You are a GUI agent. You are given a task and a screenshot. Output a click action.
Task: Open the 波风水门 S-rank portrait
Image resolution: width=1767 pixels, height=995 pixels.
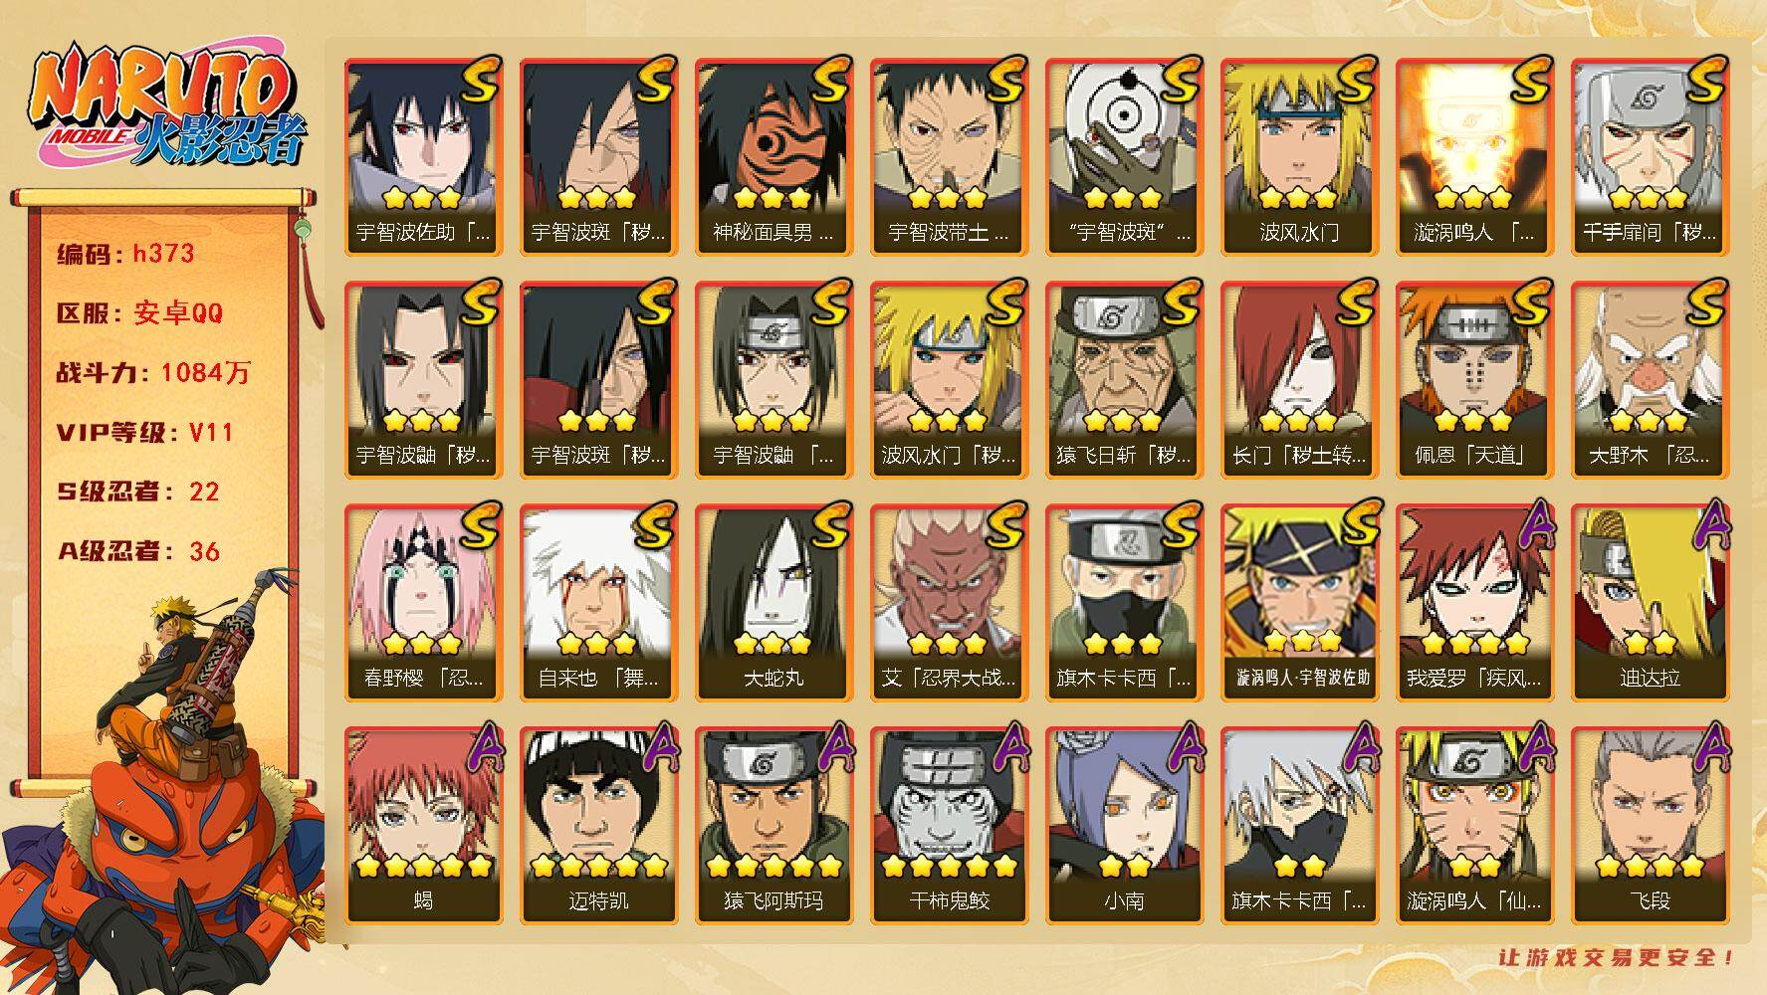[x=1298, y=157]
